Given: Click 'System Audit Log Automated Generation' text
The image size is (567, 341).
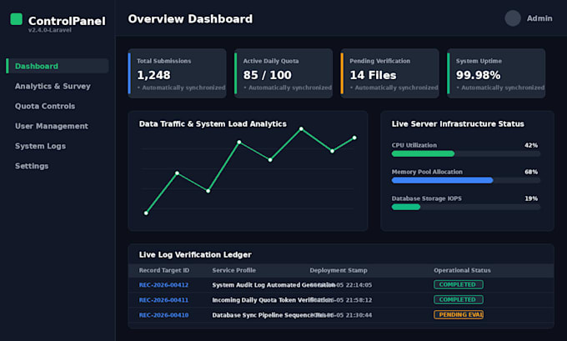Looking at the screenshot, I should (x=273, y=285).
